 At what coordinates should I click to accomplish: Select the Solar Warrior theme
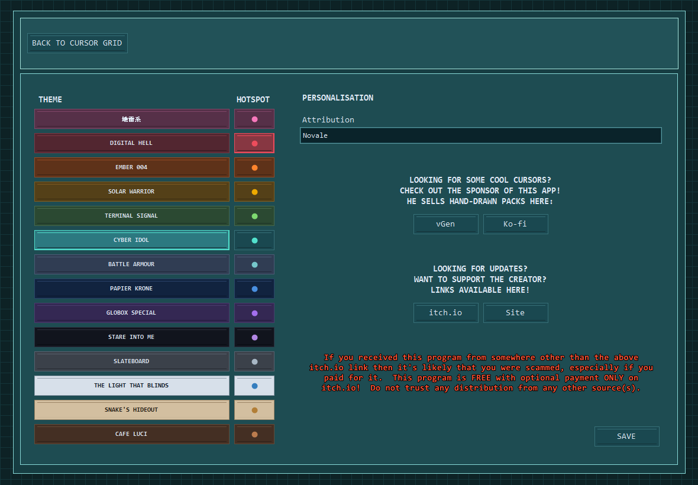pos(132,192)
